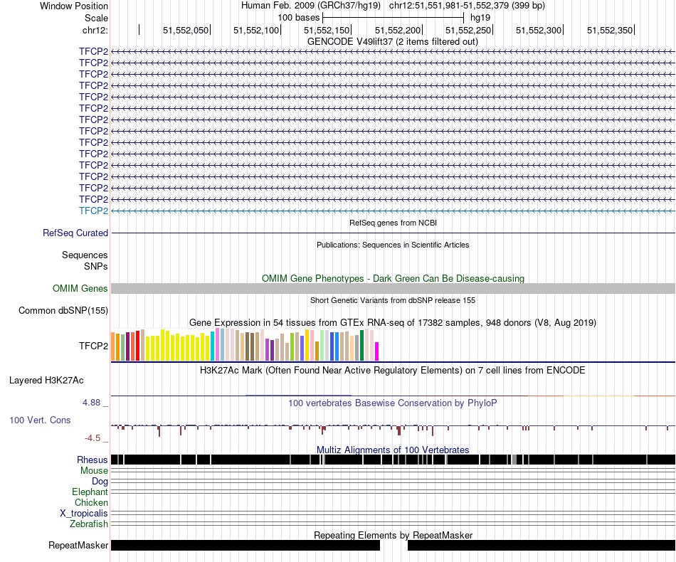Click the Elephant alignment label
Viewport: 676px width, 562px height.
90,492
